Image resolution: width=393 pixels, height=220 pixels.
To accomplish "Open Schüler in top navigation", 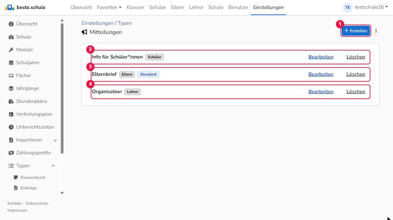I will (x=157, y=7).
